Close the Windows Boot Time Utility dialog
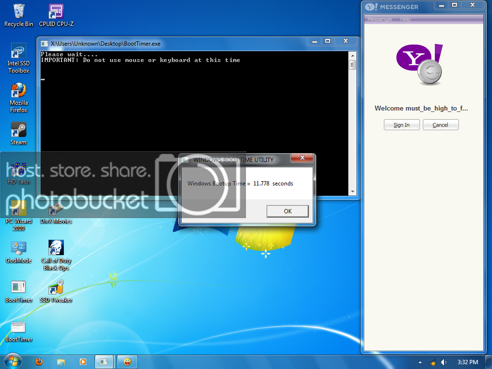Viewport: 492px width, 369px height. pyautogui.click(x=302, y=158)
